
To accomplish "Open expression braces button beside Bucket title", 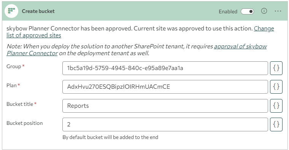I will (276, 106).
